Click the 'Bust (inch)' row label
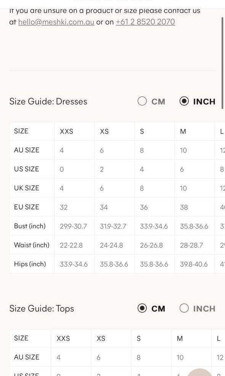Viewport: 225px width, 376px height. click(30, 226)
